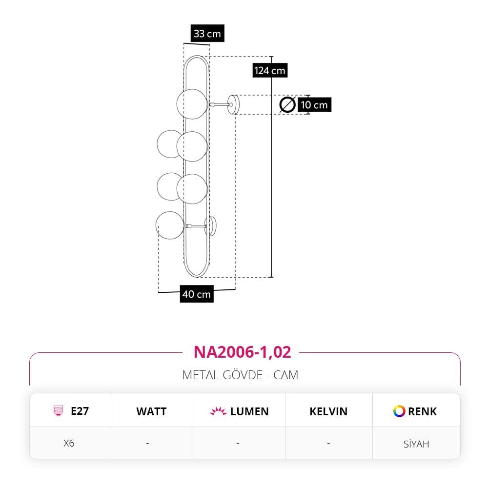Click the lower wall mount disc
488x488 pixels.
[x=211, y=226]
